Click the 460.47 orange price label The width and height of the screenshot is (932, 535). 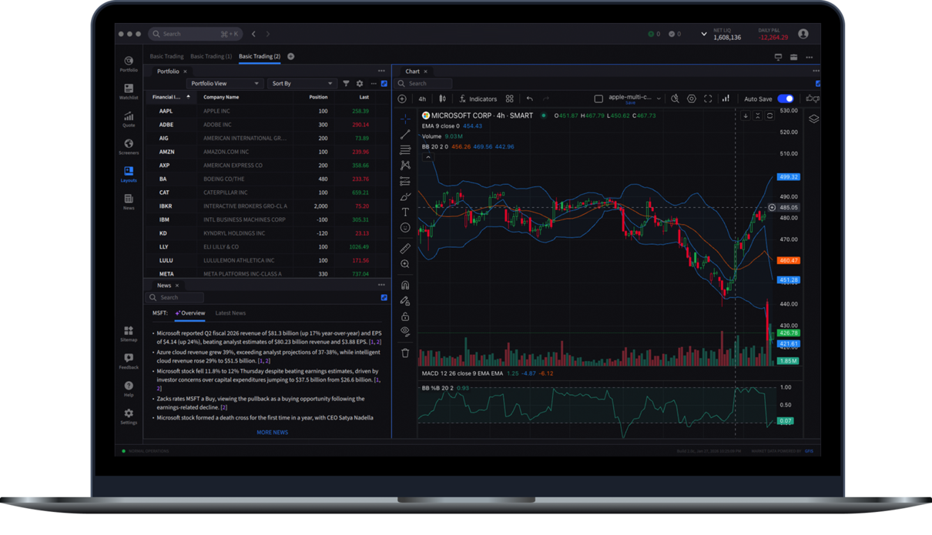(789, 261)
